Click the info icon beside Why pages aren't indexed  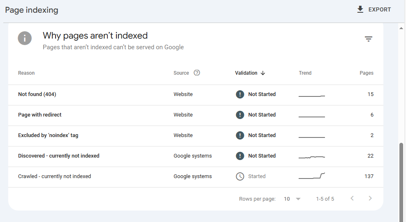(x=25, y=39)
